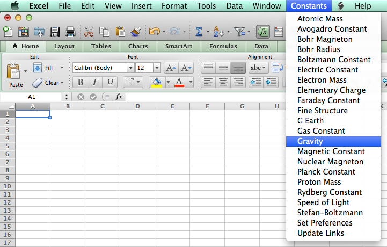Click the toolbar Paste clipboard icon

coord(120,32)
